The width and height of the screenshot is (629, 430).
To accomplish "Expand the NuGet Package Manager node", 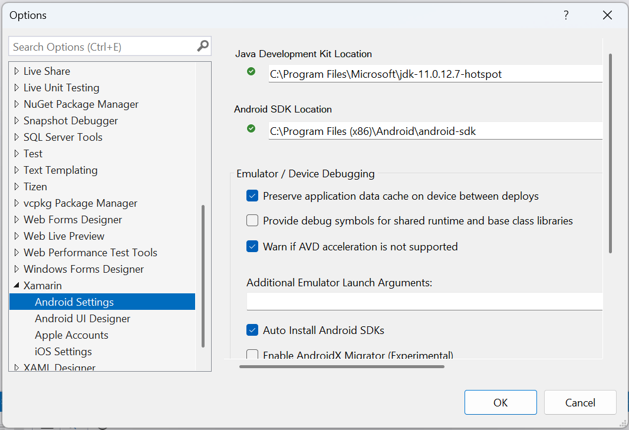I will click(x=16, y=104).
